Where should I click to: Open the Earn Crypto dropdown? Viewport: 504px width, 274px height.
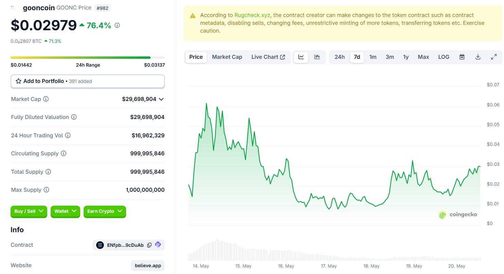coord(105,211)
